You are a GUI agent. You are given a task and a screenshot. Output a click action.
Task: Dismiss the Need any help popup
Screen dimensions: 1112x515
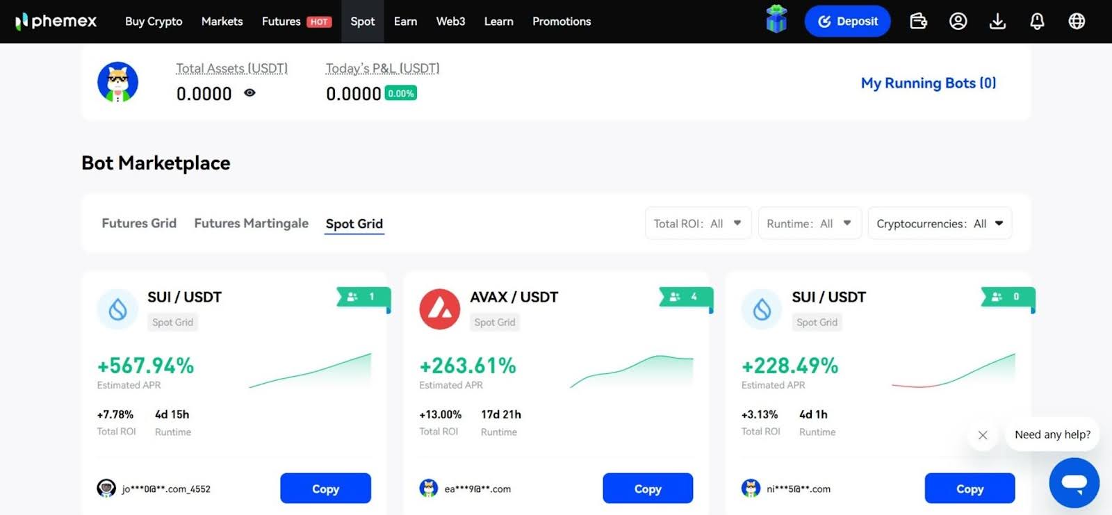tap(983, 435)
